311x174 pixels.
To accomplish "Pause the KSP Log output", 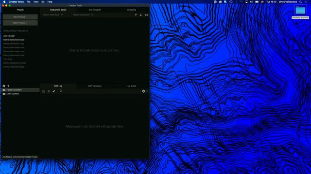I will [x=49, y=91].
